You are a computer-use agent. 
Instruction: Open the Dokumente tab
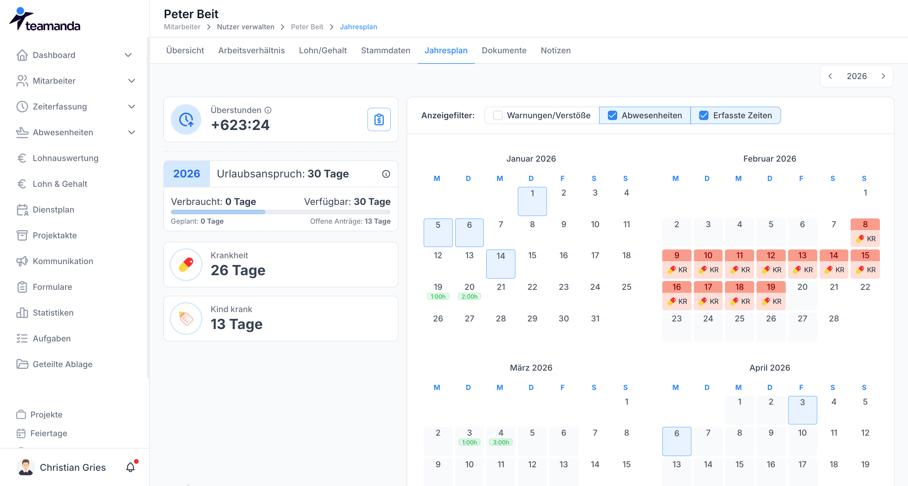tap(504, 50)
